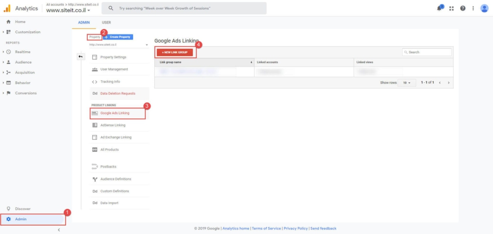Expand the Realtime reports arrow
Viewport: 493px width, 234px height.
tap(3, 52)
